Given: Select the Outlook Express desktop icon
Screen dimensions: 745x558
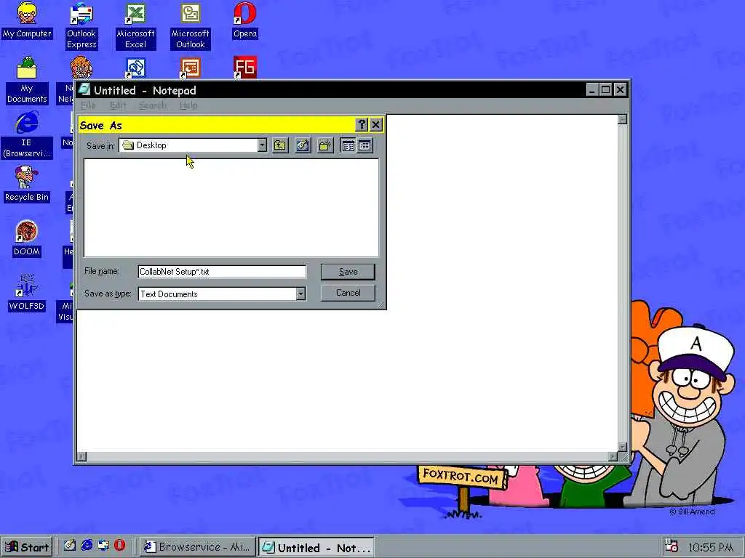Looking at the screenshot, I should [x=81, y=25].
